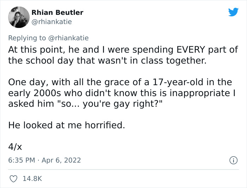This screenshot has height=188, width=247.
Task: Click the sentence "He looked at me horrified."
Action: (x=66, y=125)
